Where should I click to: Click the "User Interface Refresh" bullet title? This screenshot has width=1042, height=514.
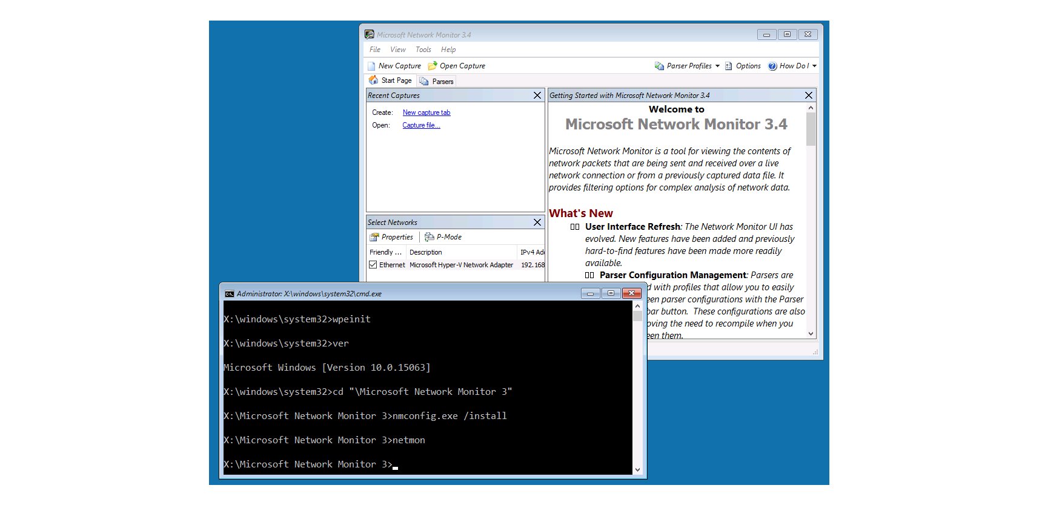(633, 227)
